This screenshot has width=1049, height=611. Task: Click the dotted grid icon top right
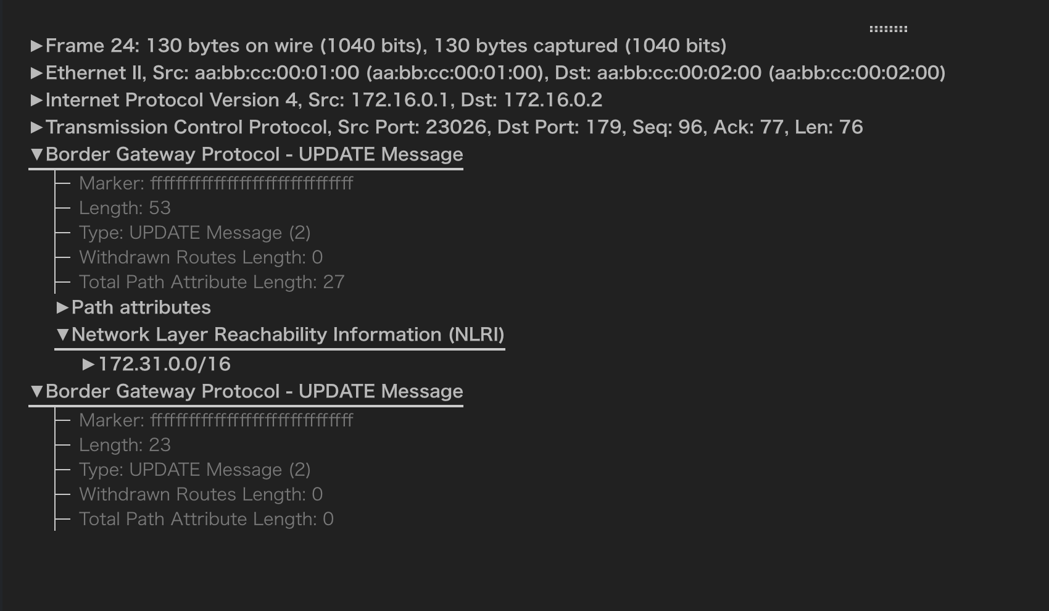pyautogui.click(x=889, y=28)
